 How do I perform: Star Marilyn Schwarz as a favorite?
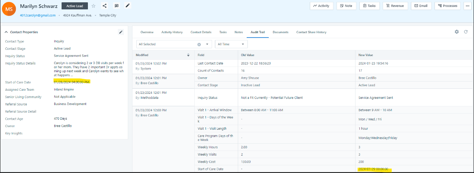(93, 6)
